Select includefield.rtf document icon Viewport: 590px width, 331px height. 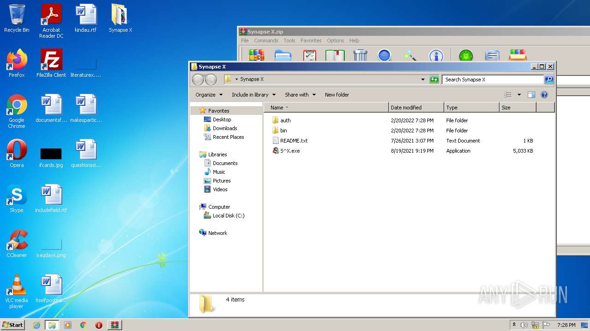(51, 199)
